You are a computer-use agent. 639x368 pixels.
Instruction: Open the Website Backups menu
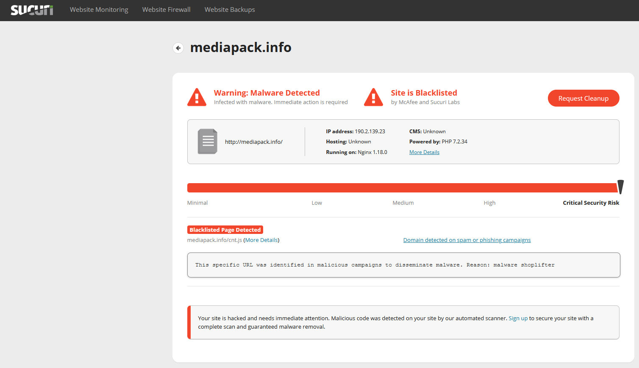click(230, 10)
